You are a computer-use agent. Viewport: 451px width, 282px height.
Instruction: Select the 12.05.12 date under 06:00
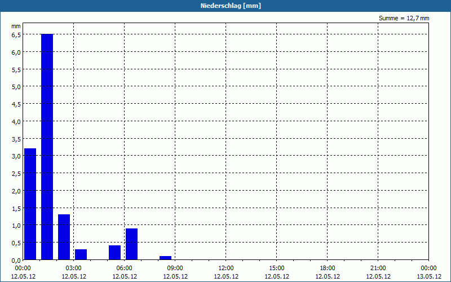pyautogui.click(x=125, y=277)
